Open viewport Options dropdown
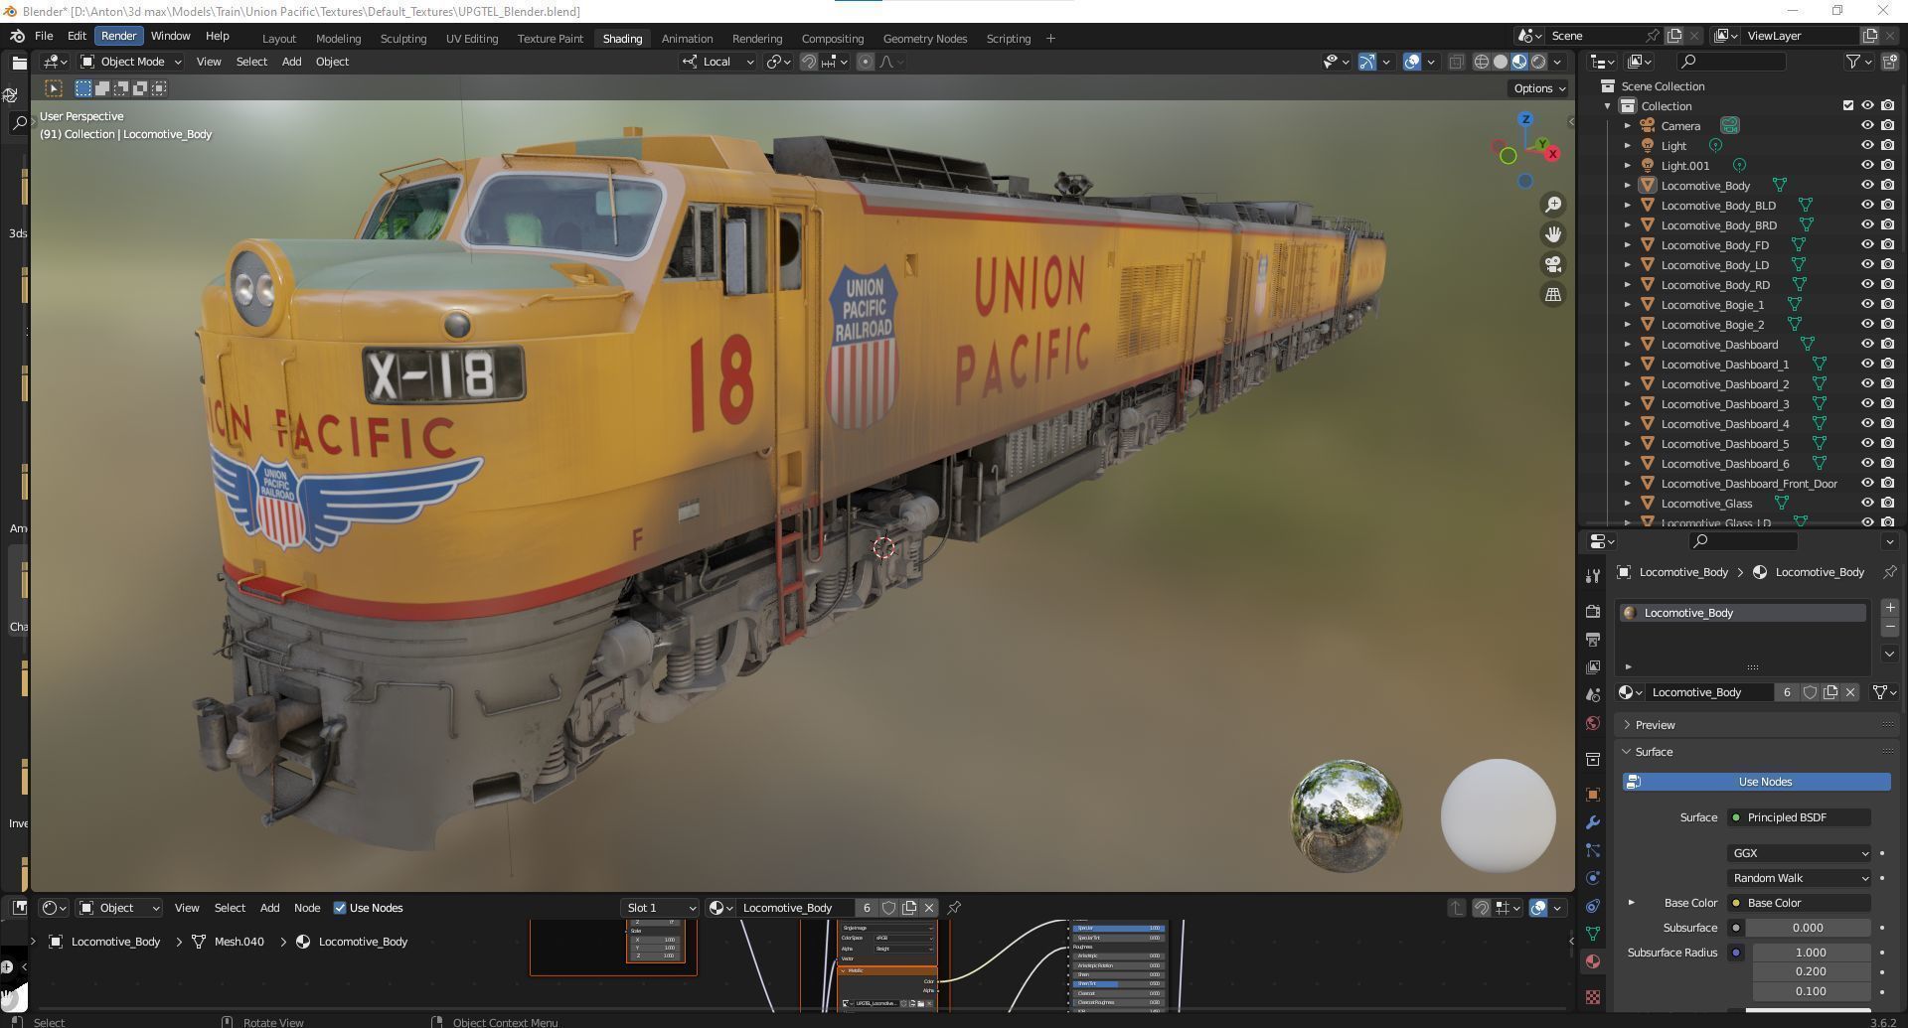 (1539, 88)
